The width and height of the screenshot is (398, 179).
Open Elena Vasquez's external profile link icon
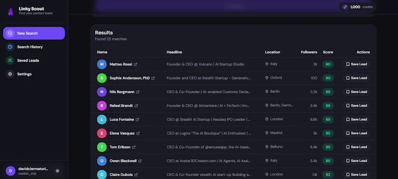pos(138,133)
